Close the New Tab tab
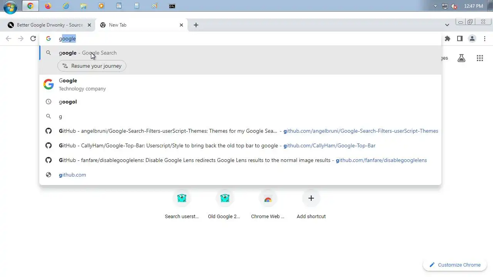 (x=181, y=25)
